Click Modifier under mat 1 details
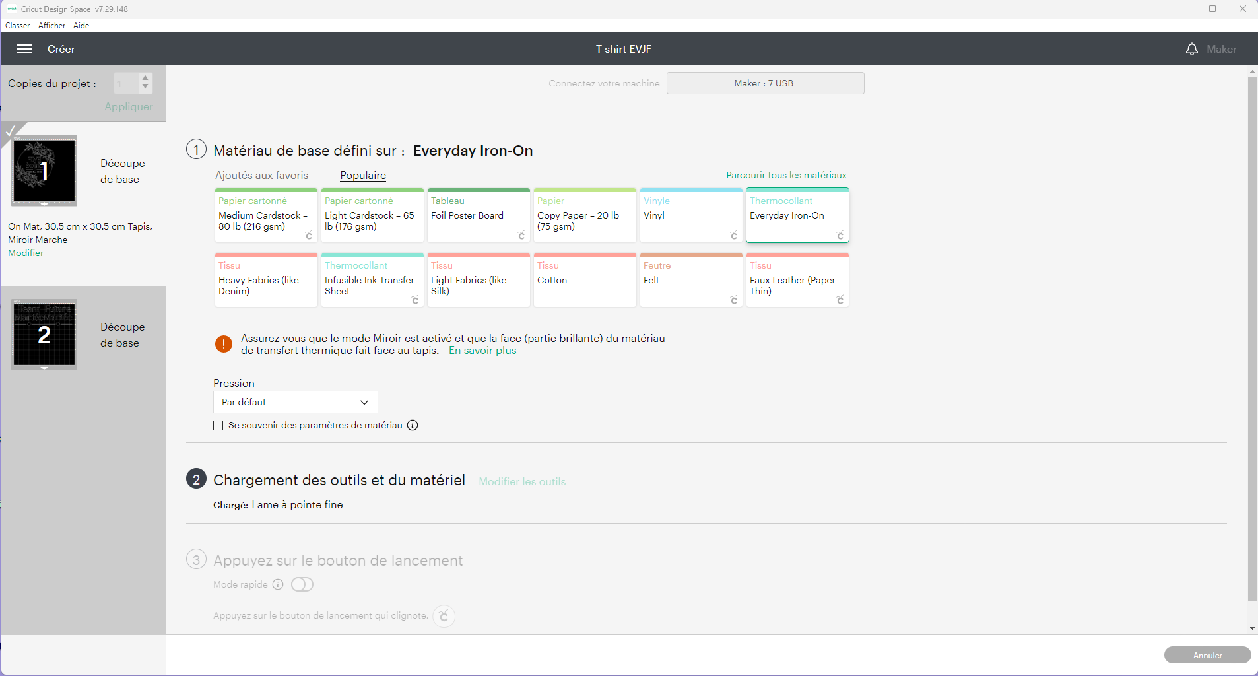The width and height of the screenshot is (1258, 676). [26, 253]
